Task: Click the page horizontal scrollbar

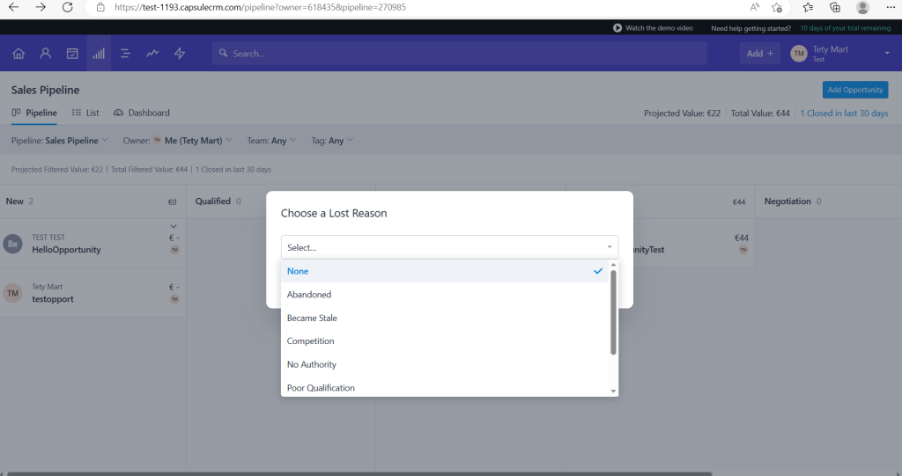Action: (x=359, y=473)
